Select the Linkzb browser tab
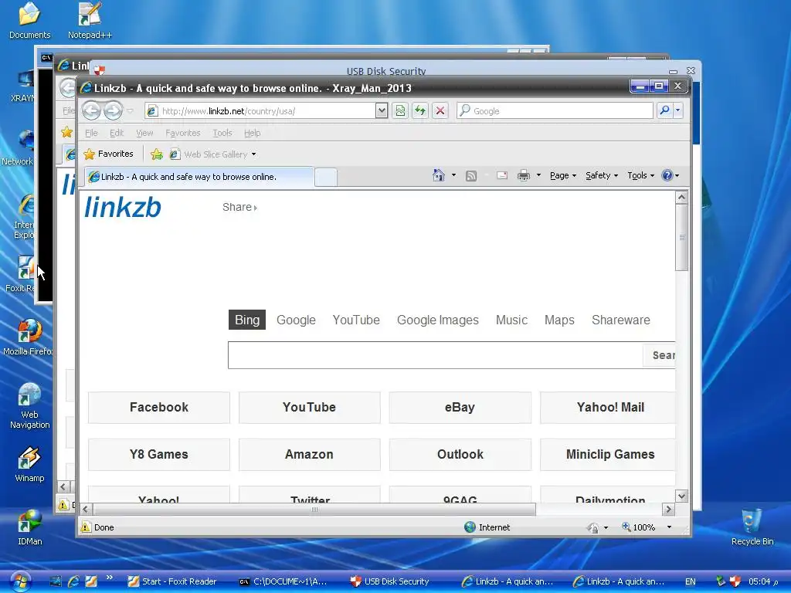This screenshot has width=791, height=593. click(x=199, y=177)
